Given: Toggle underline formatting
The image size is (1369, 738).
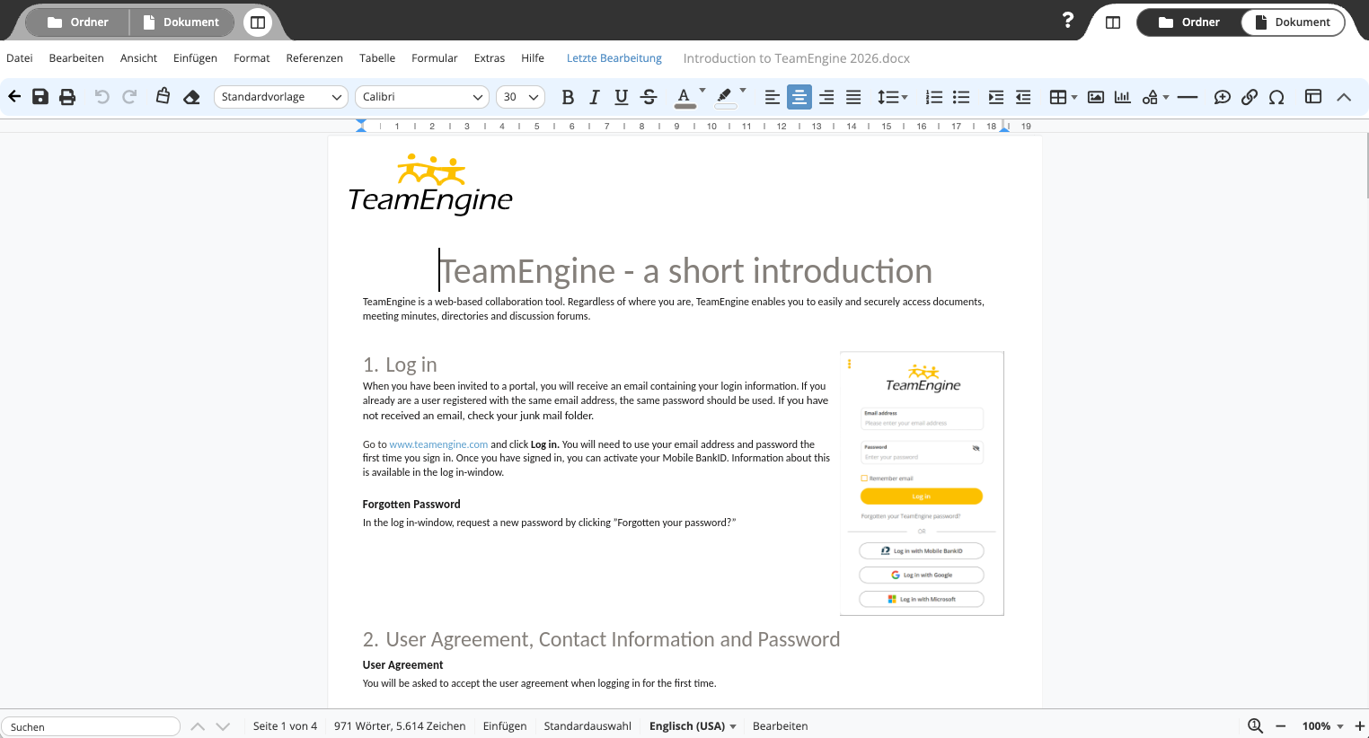Looking at the screenshot, I should [x=621, y=97].
